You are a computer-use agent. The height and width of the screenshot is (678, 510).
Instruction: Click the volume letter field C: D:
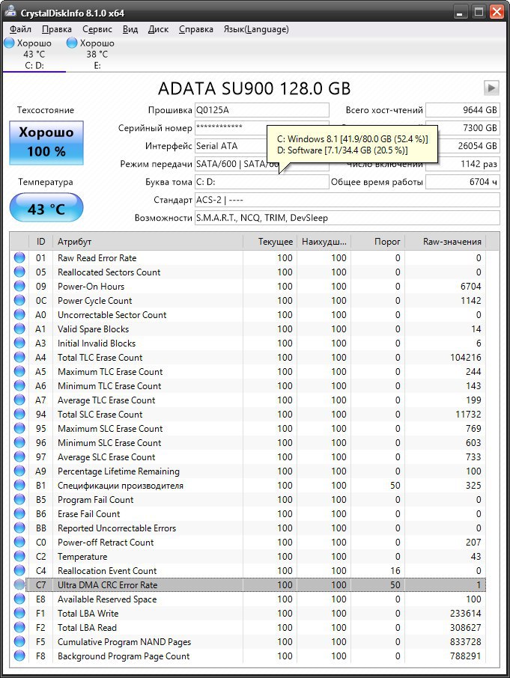click(x=261, y=182)
